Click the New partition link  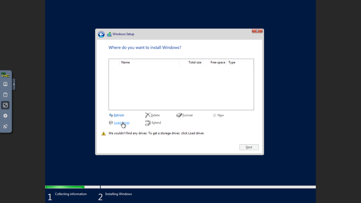(x=221, y=115)
